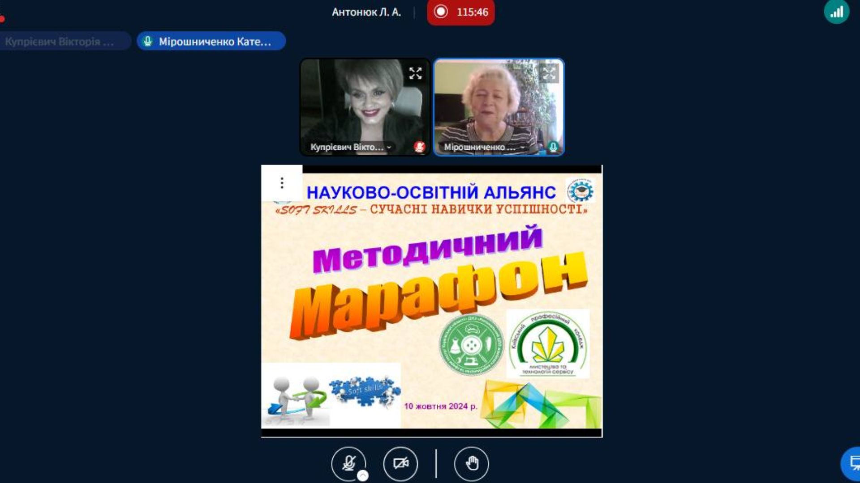Select talking indicator Купрієвич Вікторія
Image resolution: width=860 pixels, height=483 pixels.
click(x=60, y=42)
